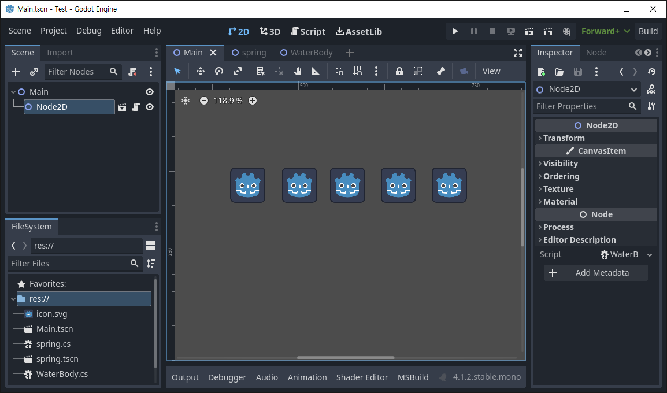This screenshot has height=393, width=667.
Task: Open the list selectable nodes tool
Action: click(260, 71)
